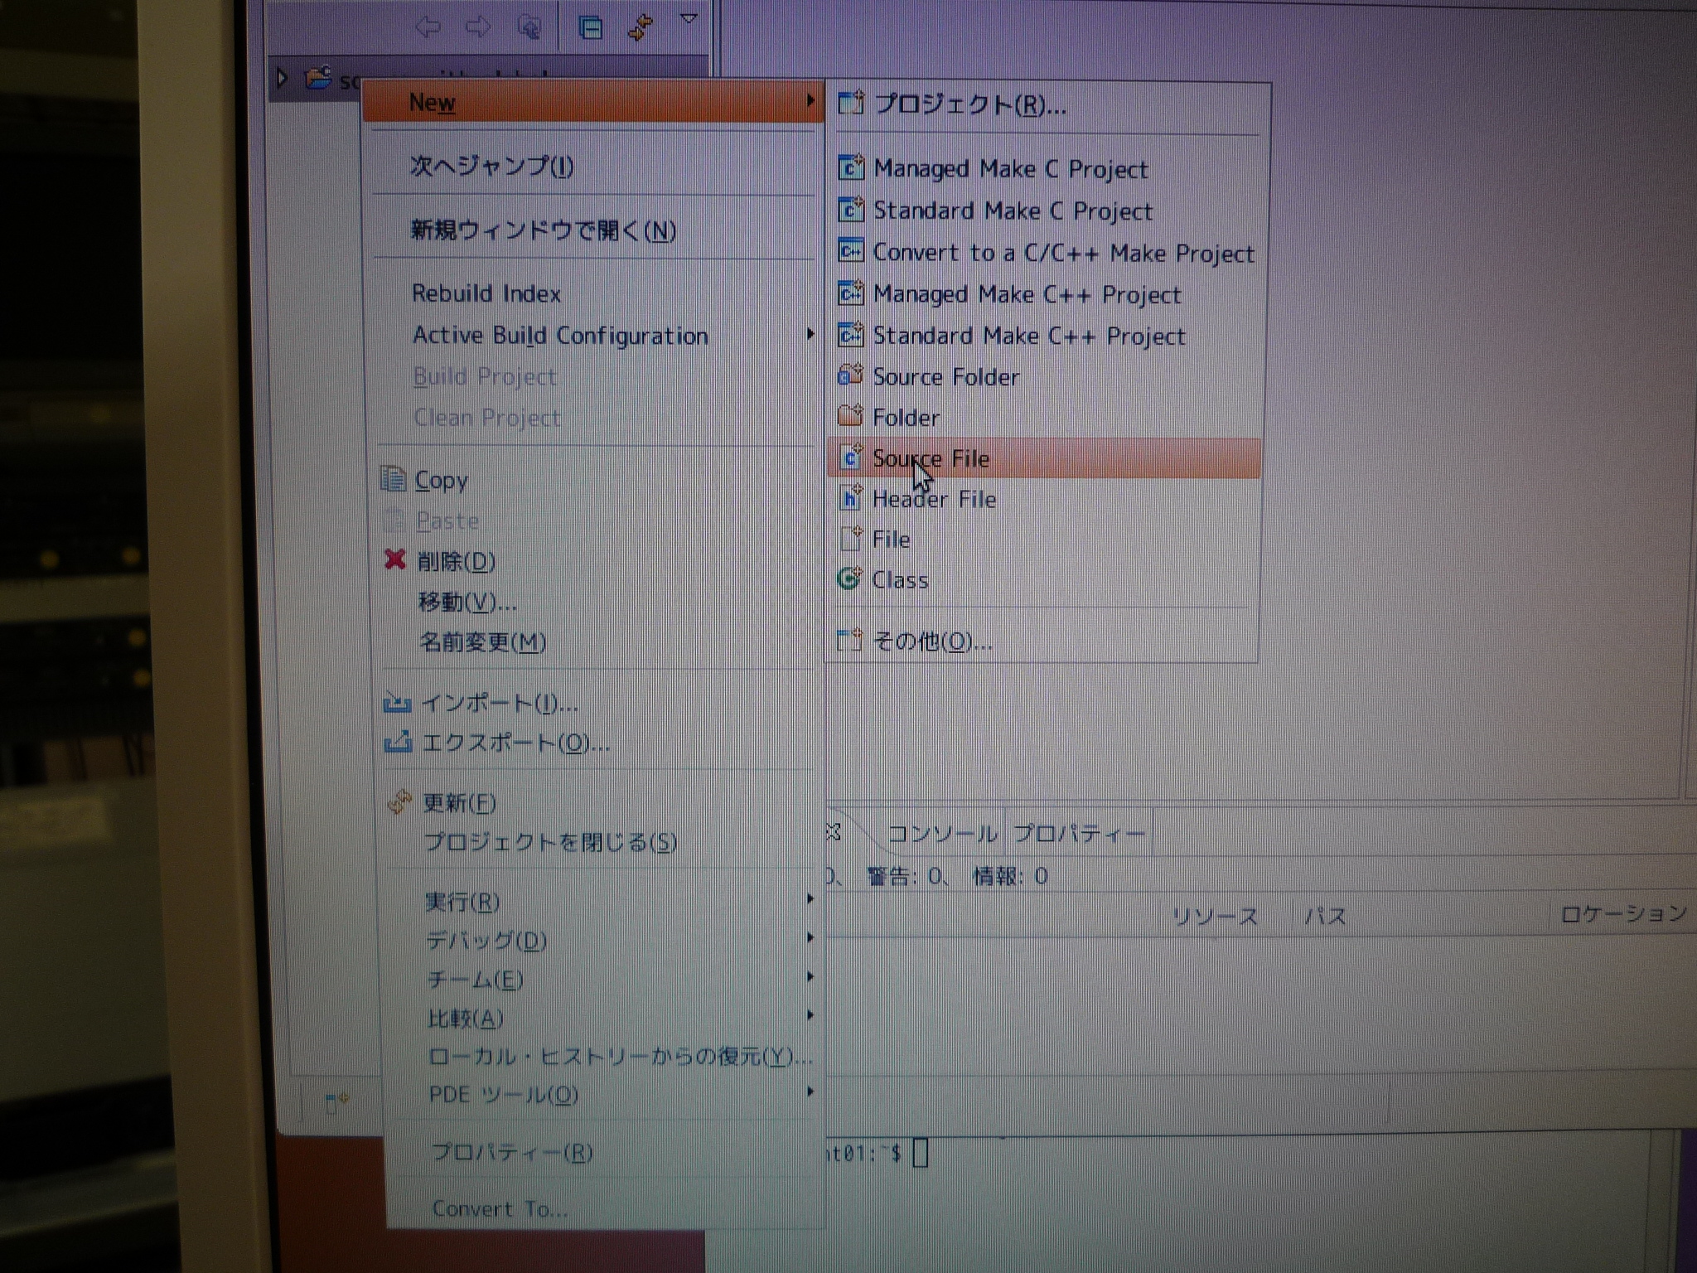Expand the project tree triangle
The height and width of the screenshot is (1273, 1697).
(282, 79)
